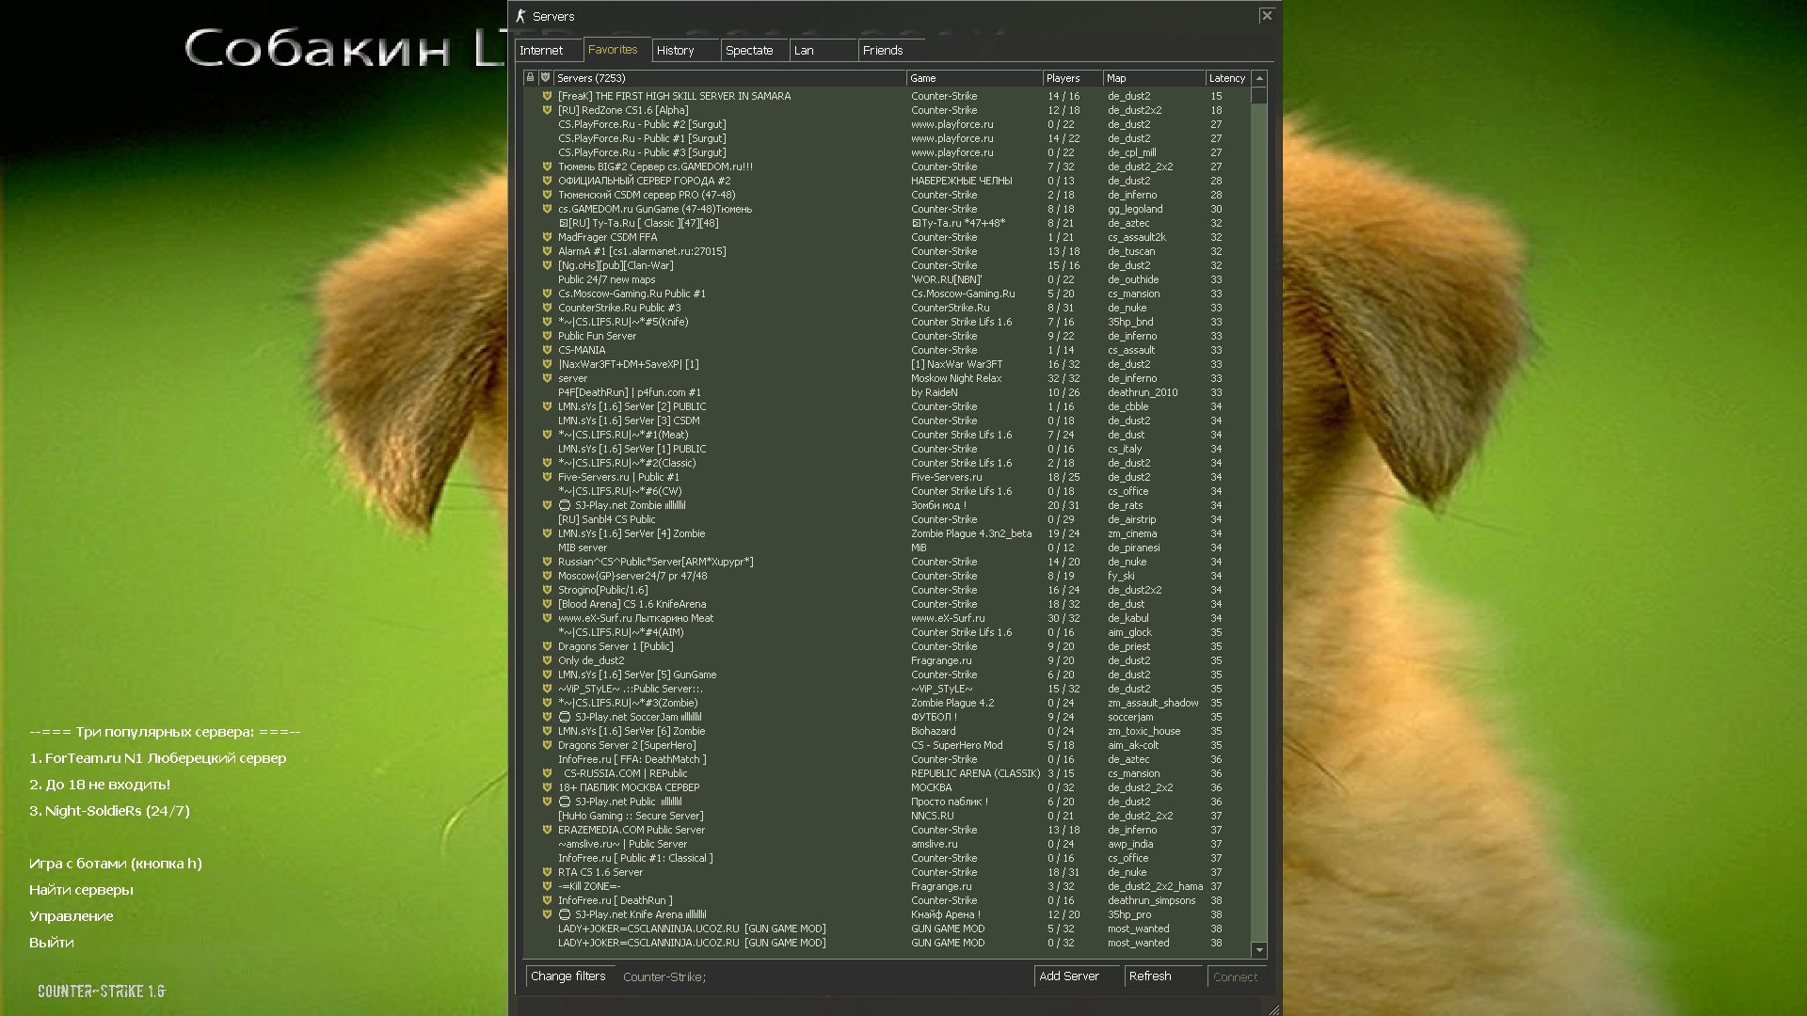Click shield icon of Public Fun Server
Screen dimensions: 1807x1016
pos(547,336)
